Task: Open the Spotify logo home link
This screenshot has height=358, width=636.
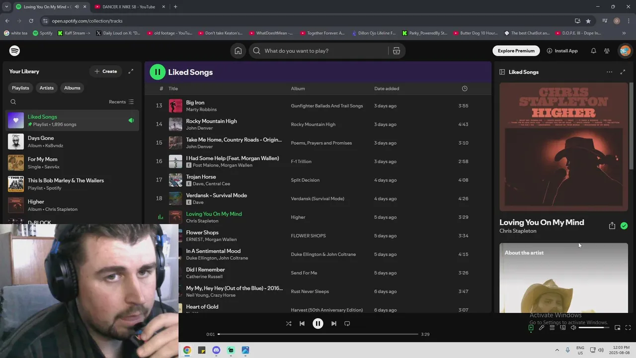Action: (x=14, y=51)
